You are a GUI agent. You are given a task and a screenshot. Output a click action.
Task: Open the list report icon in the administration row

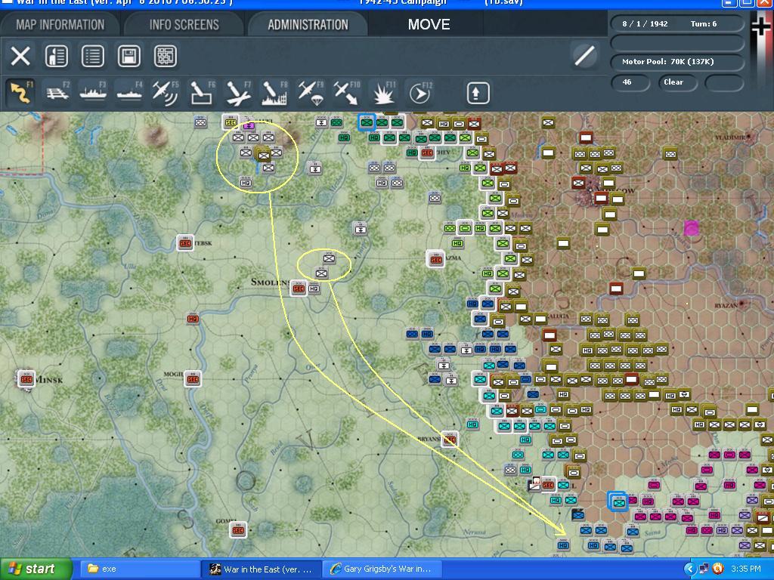[92, 56]
